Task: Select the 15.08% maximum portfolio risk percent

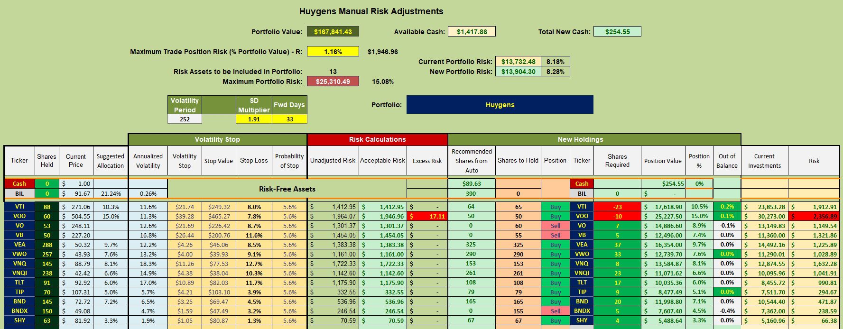Action: pos(382,82)
